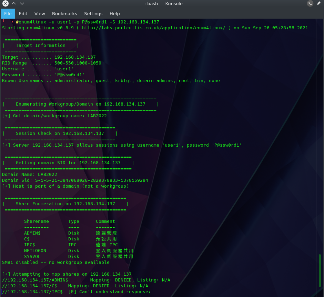Click the Password 'P@ssw0rd1' line in Target Information
The height and width of the screenshot is (297, 324).
pyautogui.click(x=43, y=75)
